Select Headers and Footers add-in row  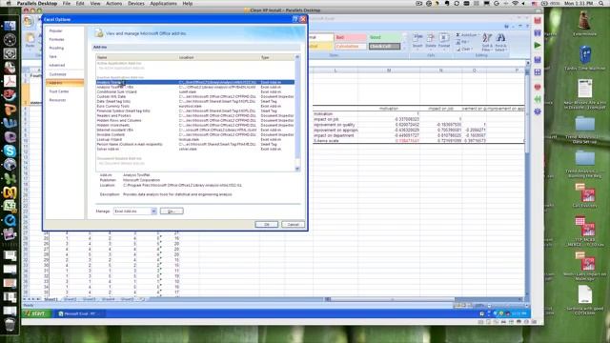pyautogui.click(x=195, y=115)
